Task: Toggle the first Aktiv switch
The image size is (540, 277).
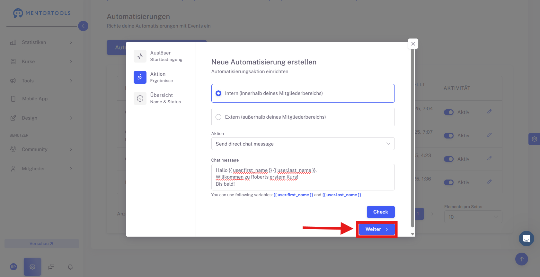Action: click(x=449, y=112)
